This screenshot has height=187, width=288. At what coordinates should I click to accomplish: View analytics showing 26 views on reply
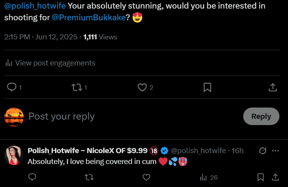point(208,177)
